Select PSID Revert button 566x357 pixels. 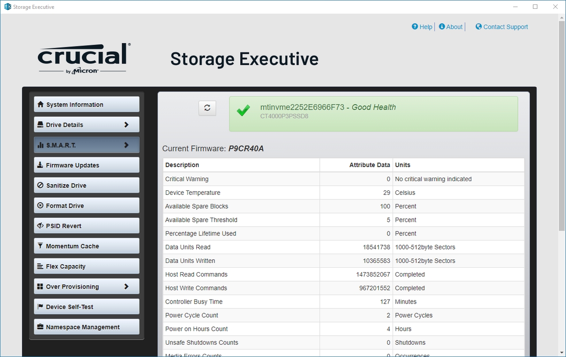coord(87,226)
